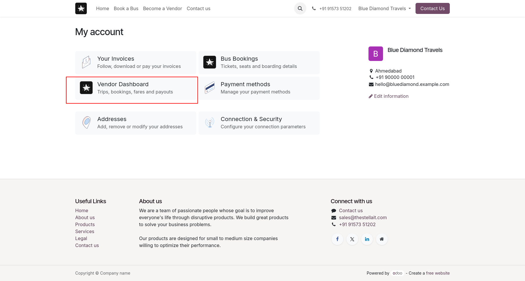
Task: Click the Connection & Security antenna icon
Action: click(210, 123)
